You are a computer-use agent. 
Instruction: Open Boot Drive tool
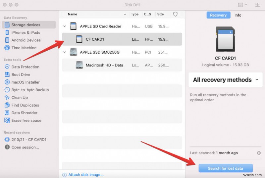click(21, 74)
